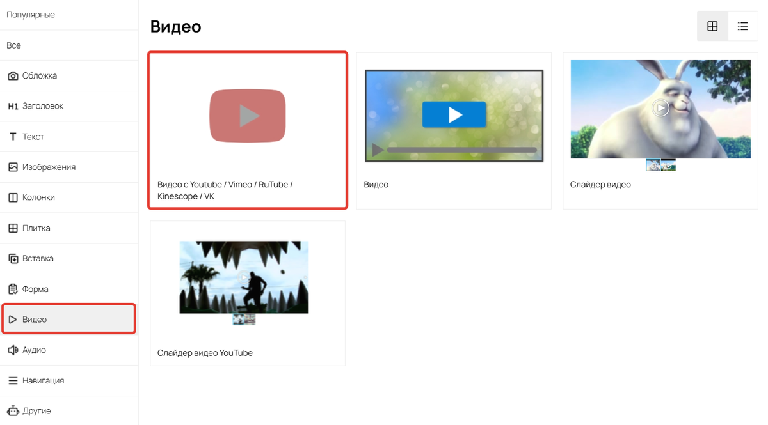This screenshot has width=768, height=425.
Task: Select the Аудио category label
Action: 34,350
